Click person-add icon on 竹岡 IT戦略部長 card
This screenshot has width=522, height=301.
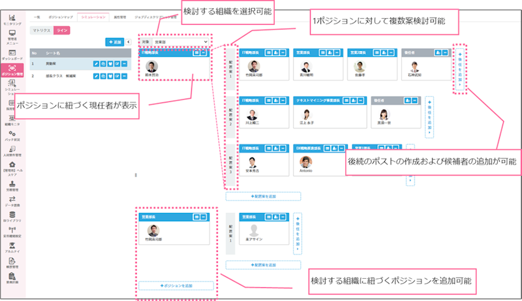(275, 53)
